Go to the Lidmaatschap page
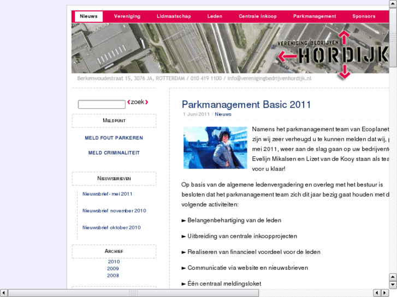The height and width of the screenshot is (297, 397). click(174, 16)
